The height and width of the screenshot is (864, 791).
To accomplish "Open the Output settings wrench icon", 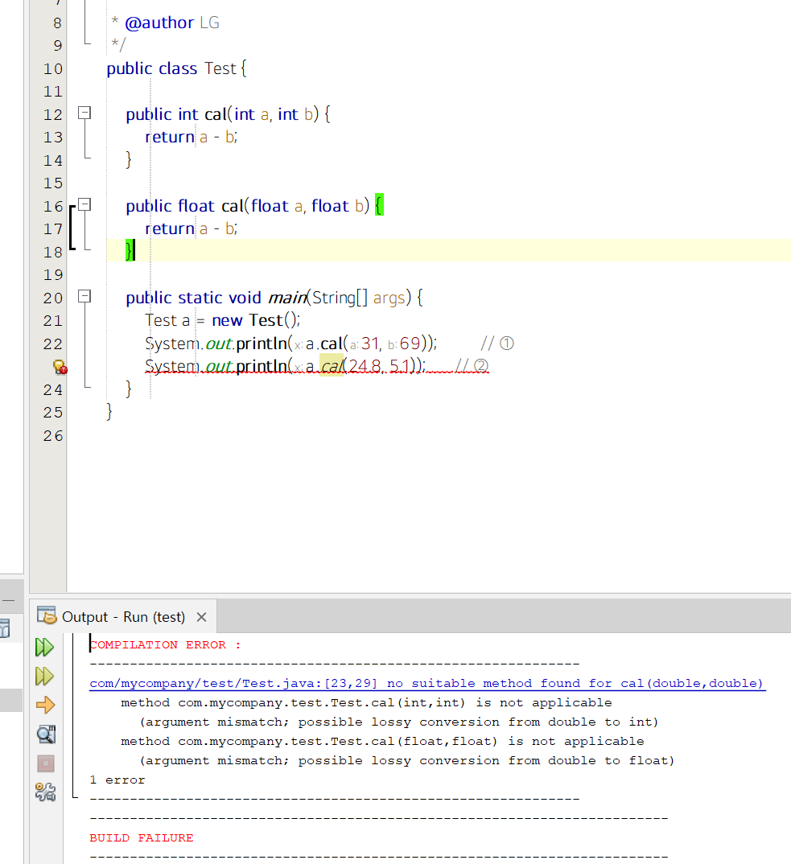I will pos(45,792).
